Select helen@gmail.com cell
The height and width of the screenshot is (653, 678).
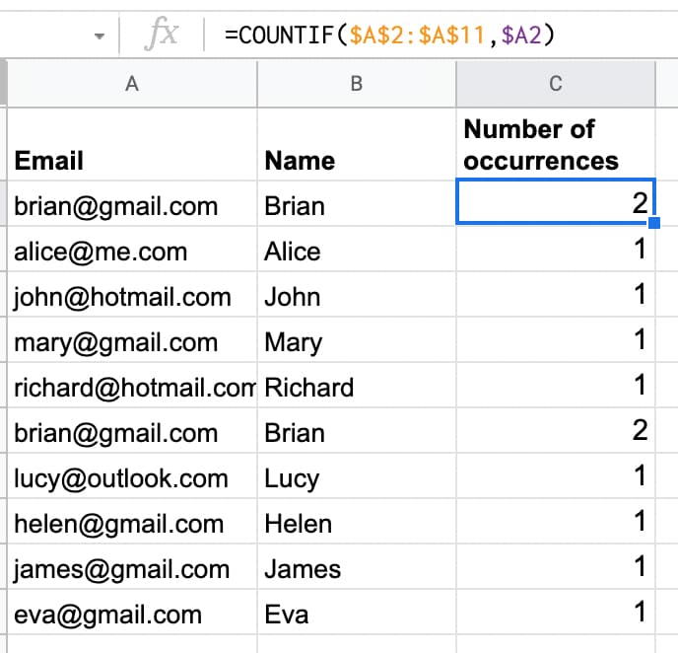(132, 522)
